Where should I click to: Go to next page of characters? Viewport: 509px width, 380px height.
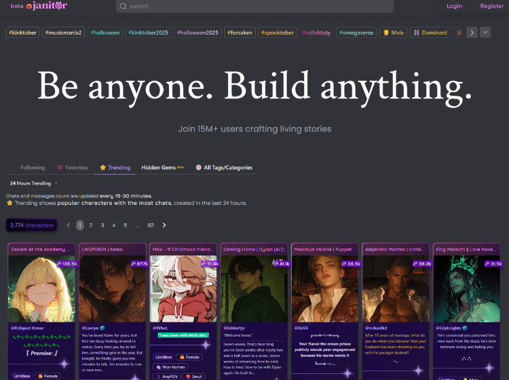point(164,225)
